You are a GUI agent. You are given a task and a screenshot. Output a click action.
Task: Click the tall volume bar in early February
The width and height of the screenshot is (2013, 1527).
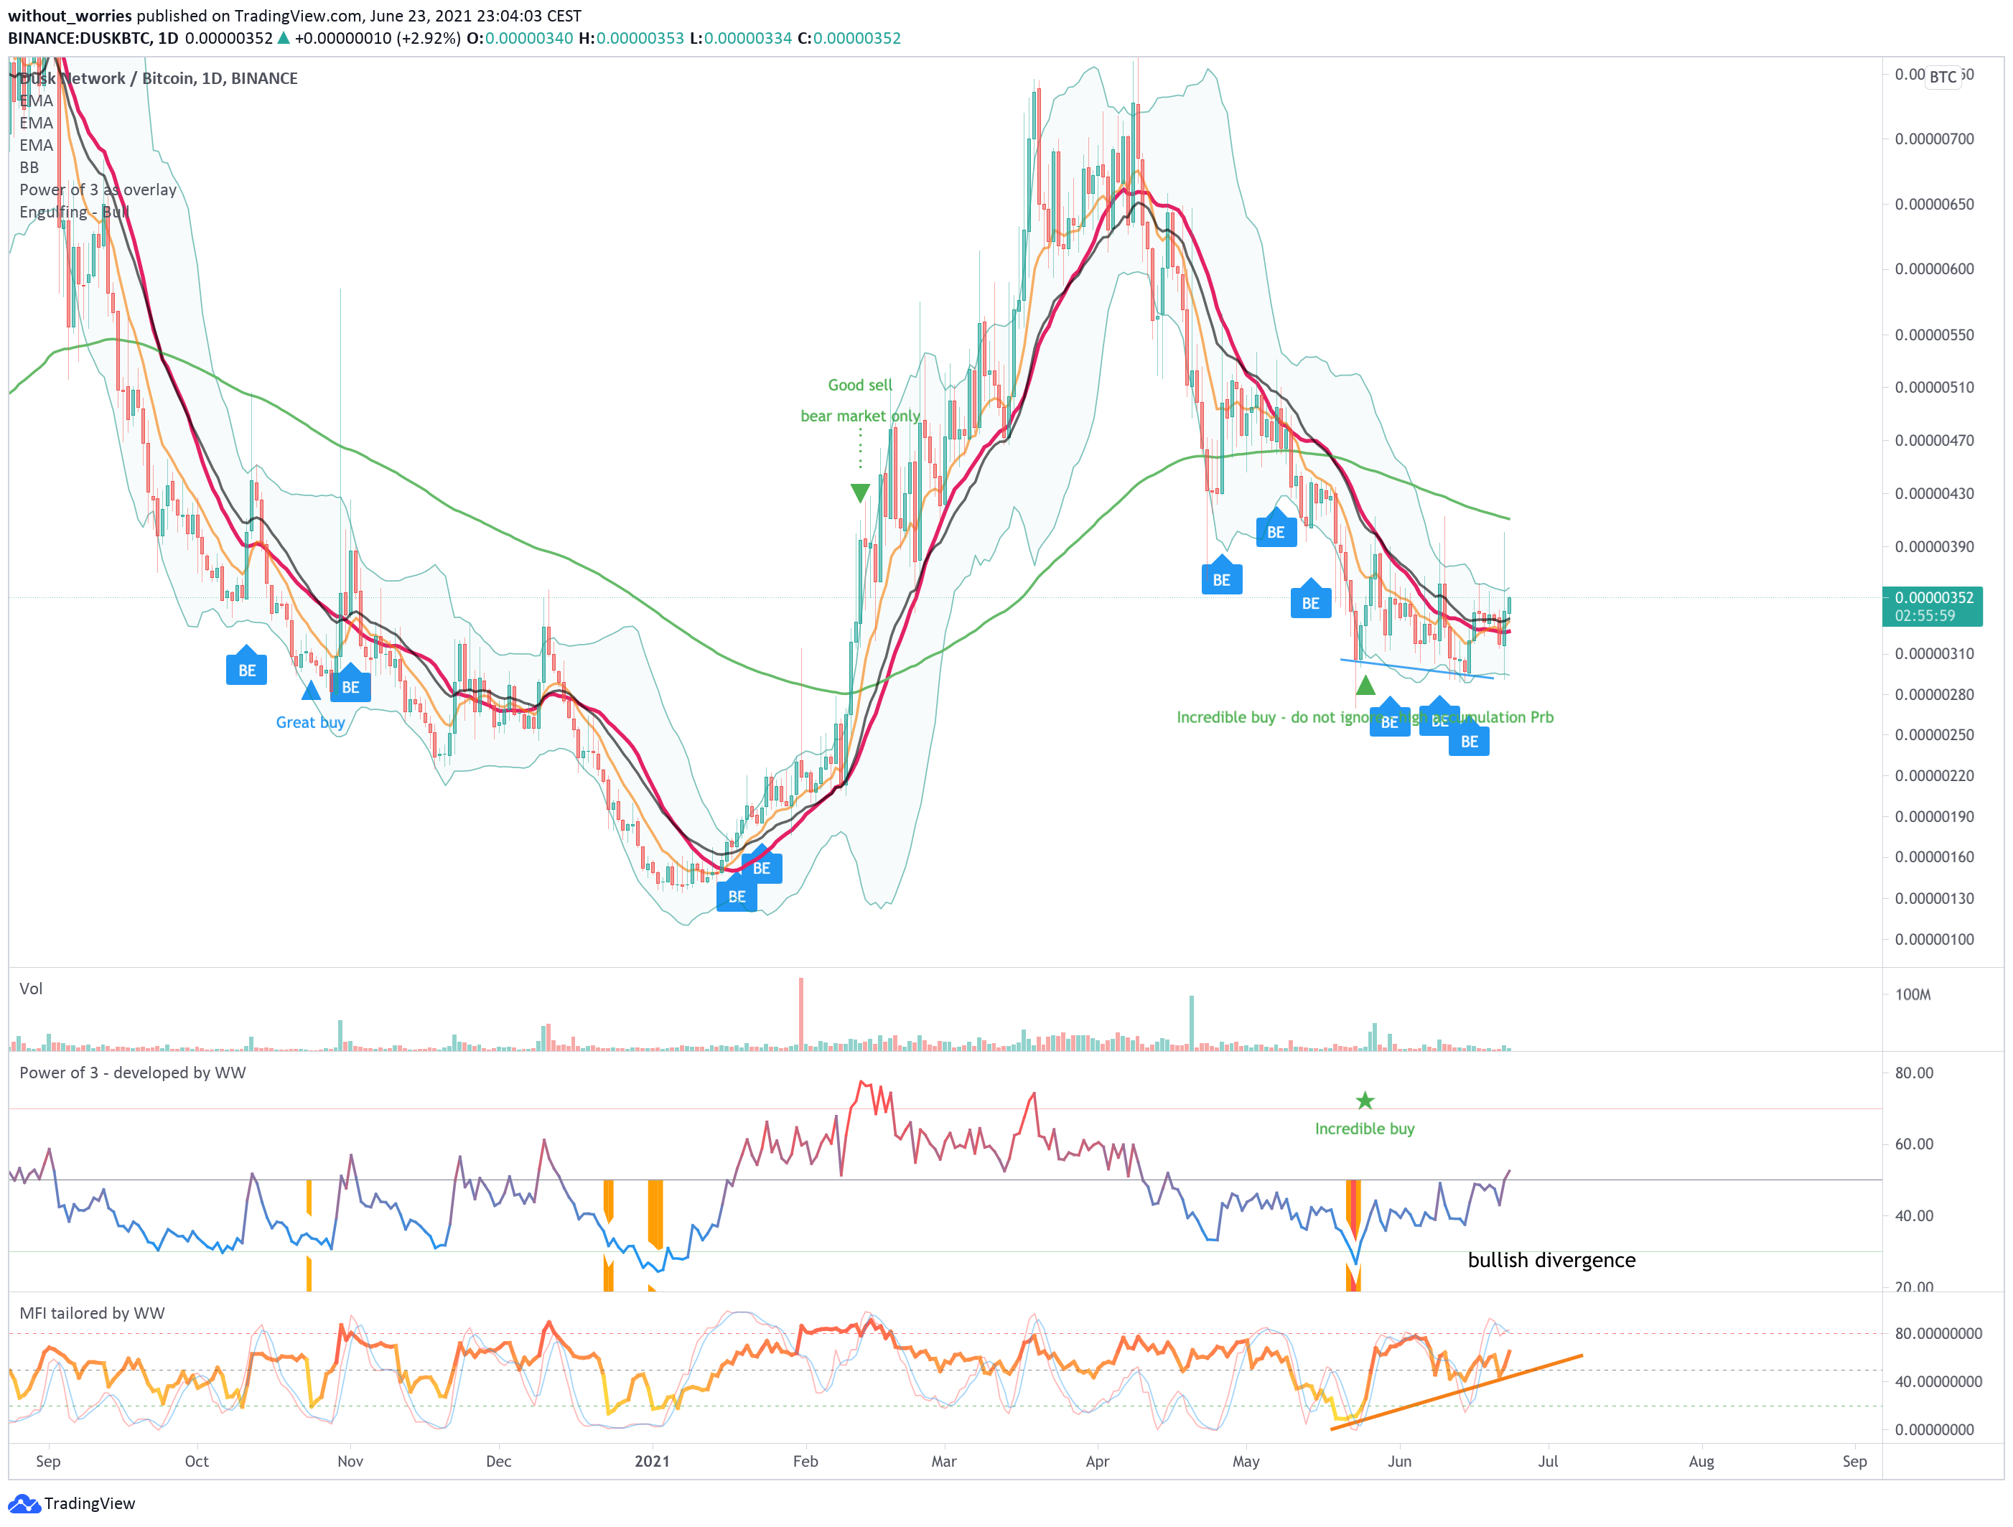click(801, 1014)
